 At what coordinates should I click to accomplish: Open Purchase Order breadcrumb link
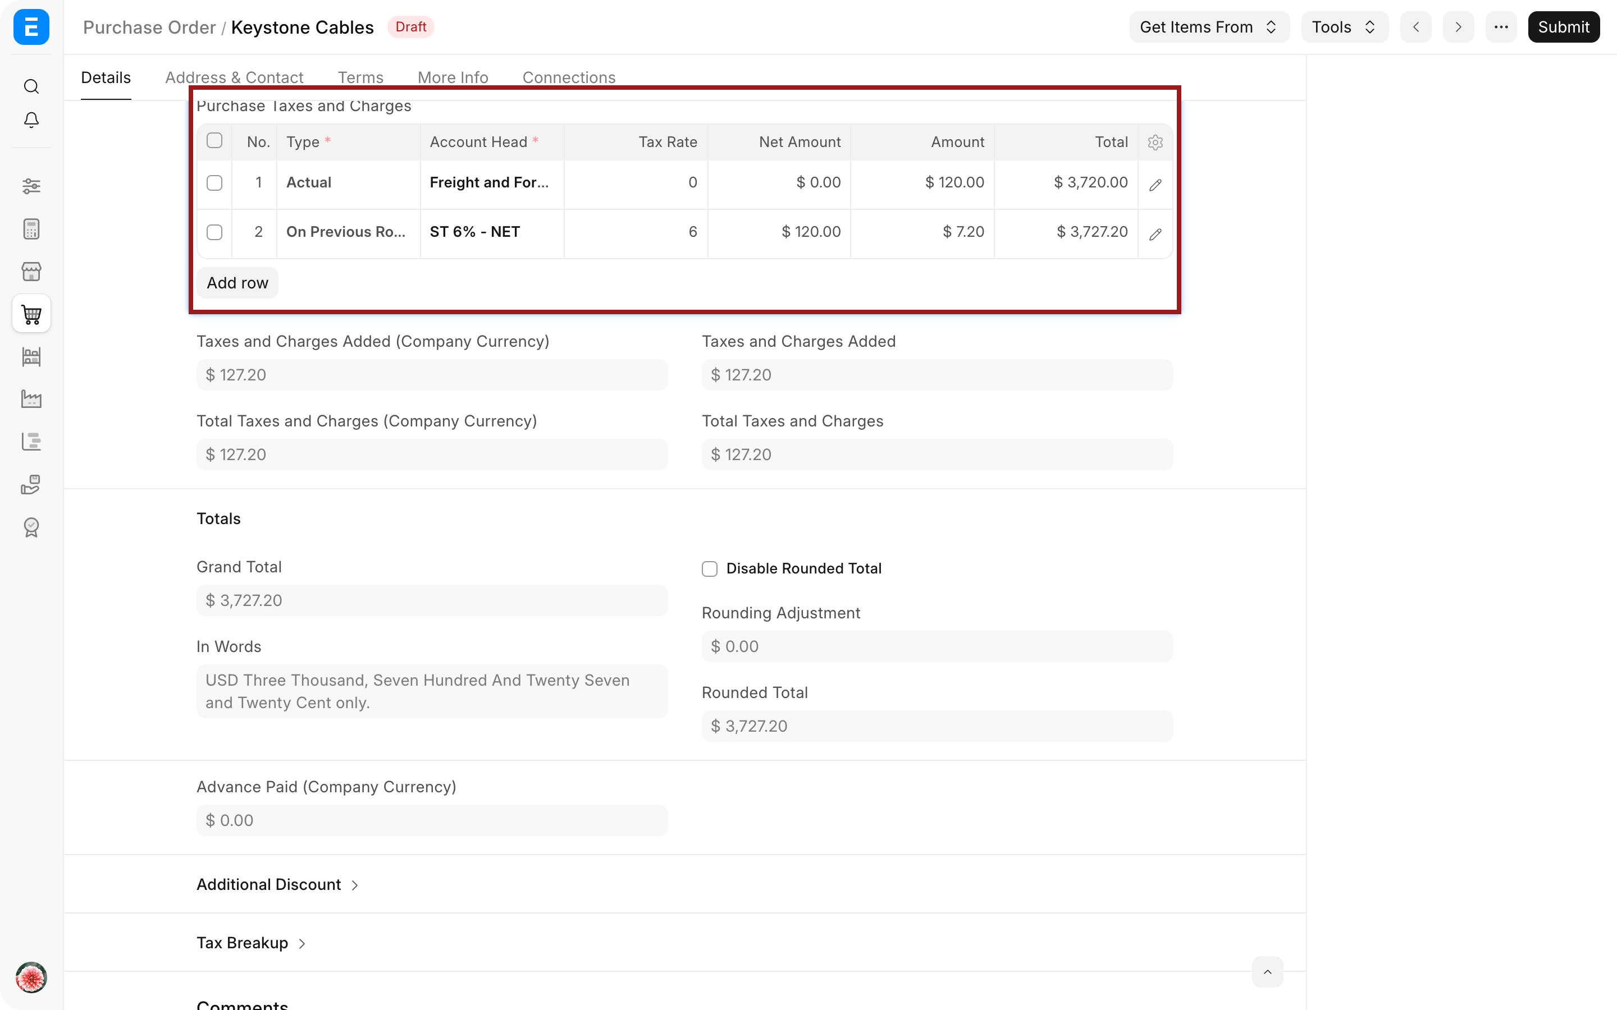click(x=149, y=27)
